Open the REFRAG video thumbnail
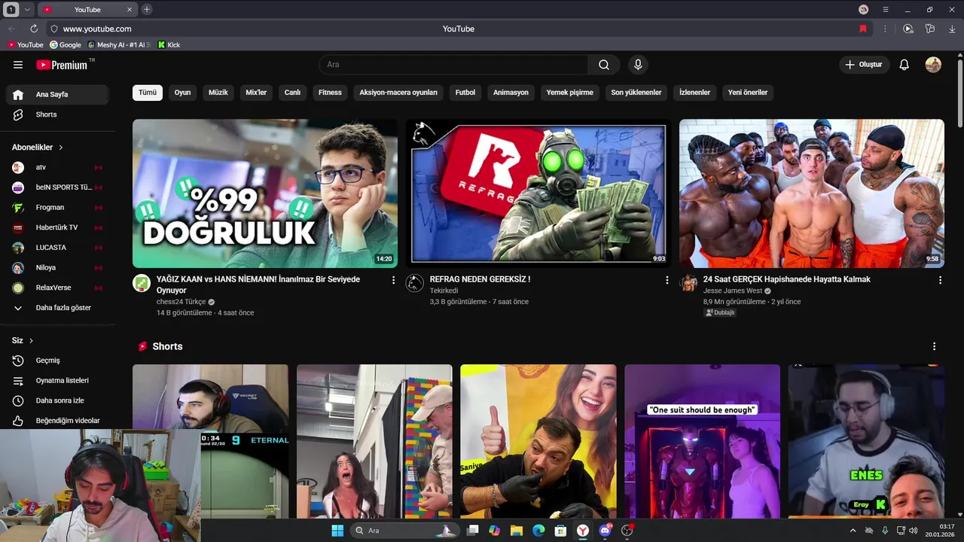Image resolution: width=964 pixels, height=542 pixels. pos(538,193)
